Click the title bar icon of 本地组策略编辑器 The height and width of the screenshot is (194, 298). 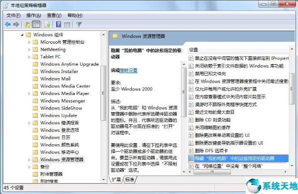click(x=5, y=5)
